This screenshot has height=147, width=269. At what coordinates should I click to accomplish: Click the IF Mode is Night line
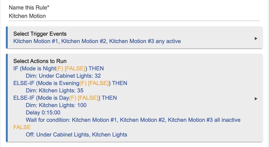(x=59, y=68)
